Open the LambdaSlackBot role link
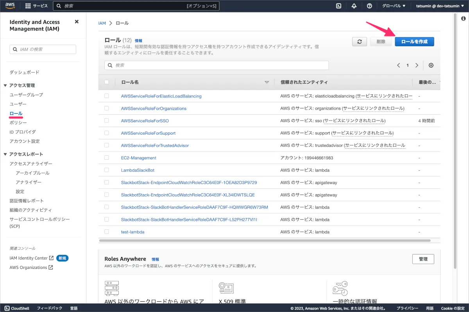The height and width of the screenshot is (312, 469). pos(138,170)
